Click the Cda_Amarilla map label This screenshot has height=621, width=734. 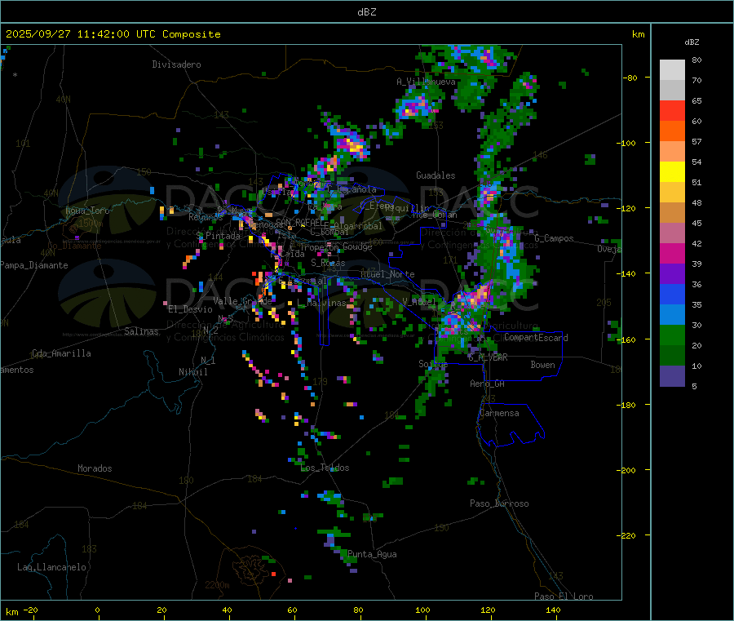point(61,353)
